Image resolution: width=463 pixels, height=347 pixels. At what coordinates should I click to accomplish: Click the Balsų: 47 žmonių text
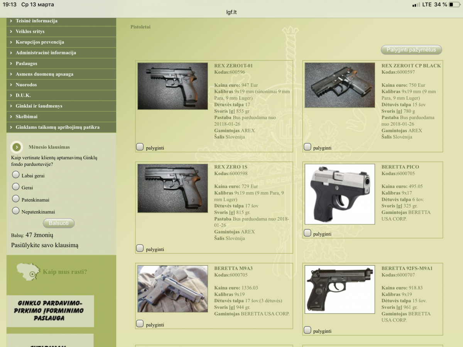coord(32,235)
